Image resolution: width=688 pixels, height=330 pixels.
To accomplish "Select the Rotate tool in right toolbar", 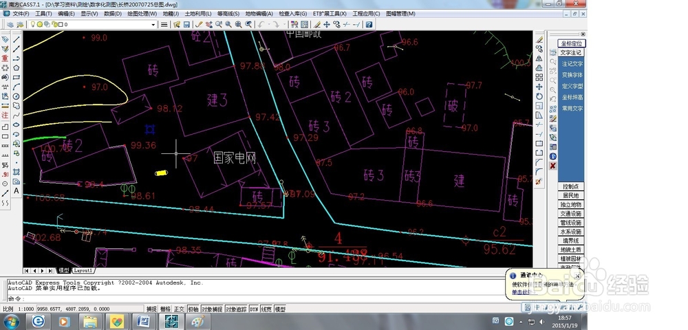I will point(539,96).
